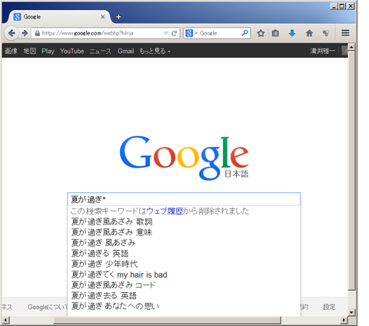Image resolution: width=369 pixels, height=326 pixels.
Task: Select suggestion 夏が過ぎ風あざみ 歌詞
Action: coord(184,221)
